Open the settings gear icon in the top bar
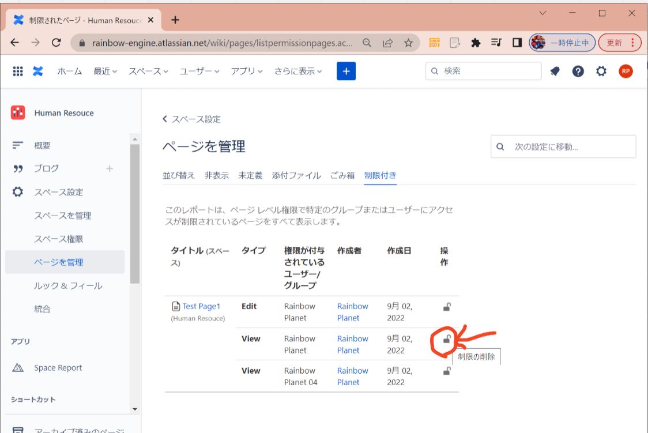The height and width of the screenshot is (433, 648). (x=601, y=71)
